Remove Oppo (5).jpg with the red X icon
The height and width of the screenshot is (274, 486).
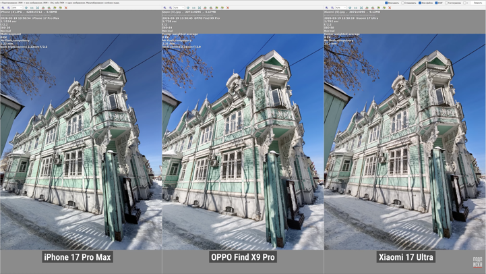coord(228,7)
